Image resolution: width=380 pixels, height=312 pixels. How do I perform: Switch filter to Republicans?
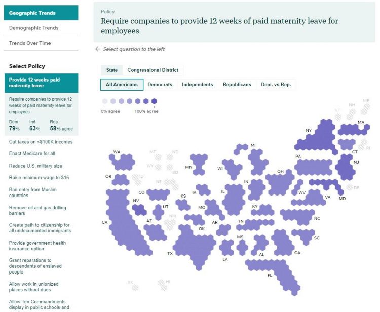pos(237,85)
